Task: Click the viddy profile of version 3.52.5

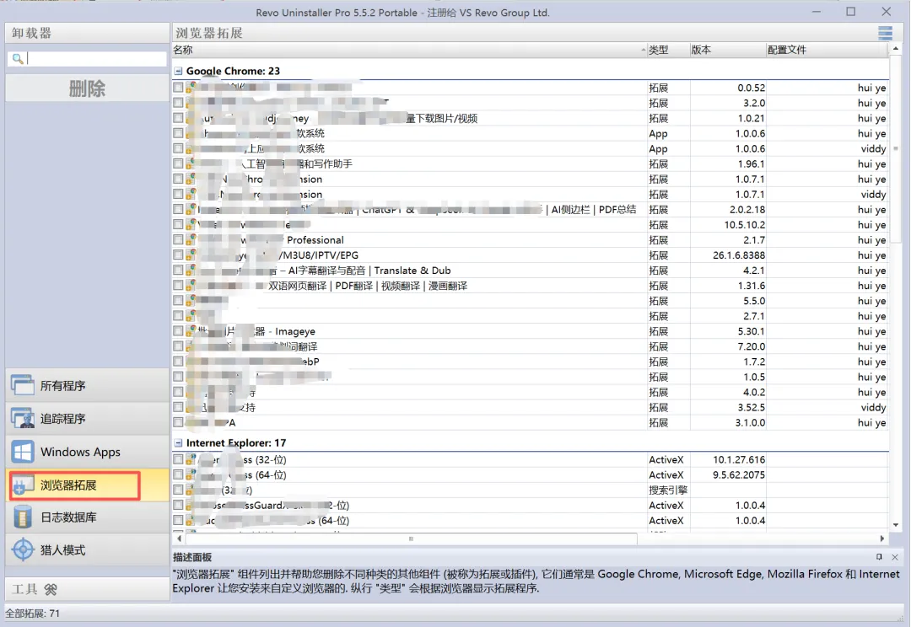Action: pos(873,408)
